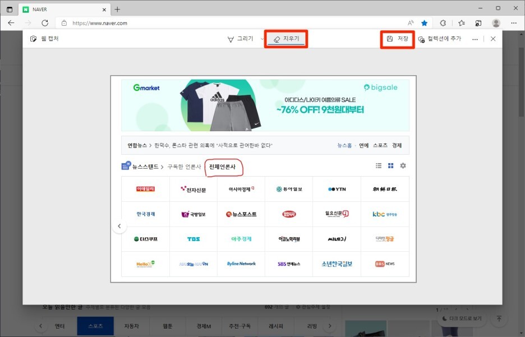525x337 pixels.
Task: Open the web capture more options menu
Action: (475, 39)
